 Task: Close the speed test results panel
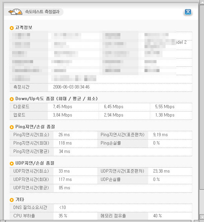pos(188,12)
